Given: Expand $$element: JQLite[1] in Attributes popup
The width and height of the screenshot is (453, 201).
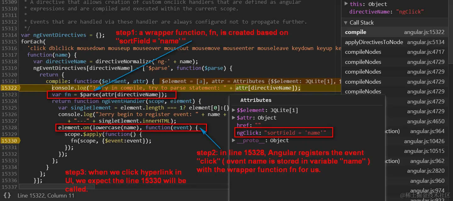Looking at the screenshot, I should click(x=233, y=110).
